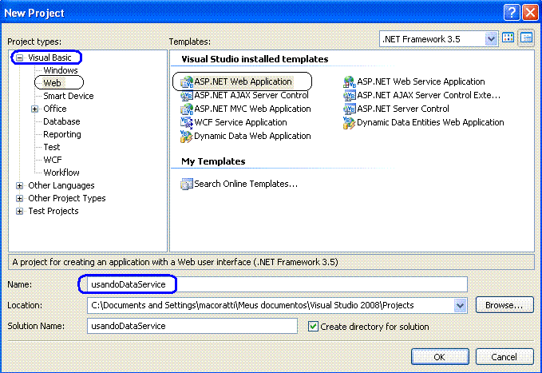Screen dimensions: 542x373
Task: Toggle Create directory for solution checkbox
Action: point(313,327)
